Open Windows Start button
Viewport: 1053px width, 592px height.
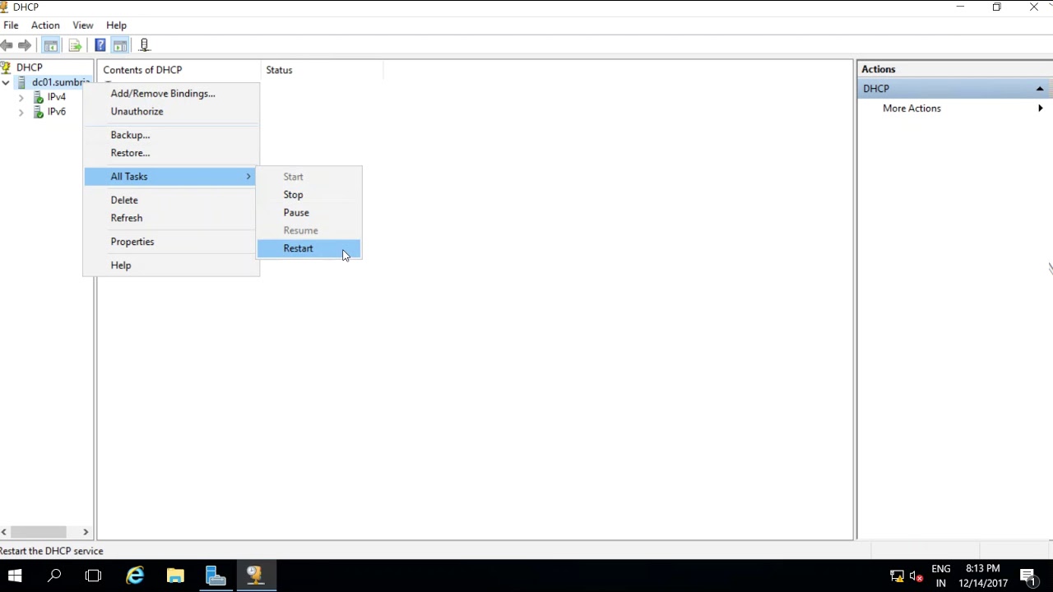click(x=15, y=576)
